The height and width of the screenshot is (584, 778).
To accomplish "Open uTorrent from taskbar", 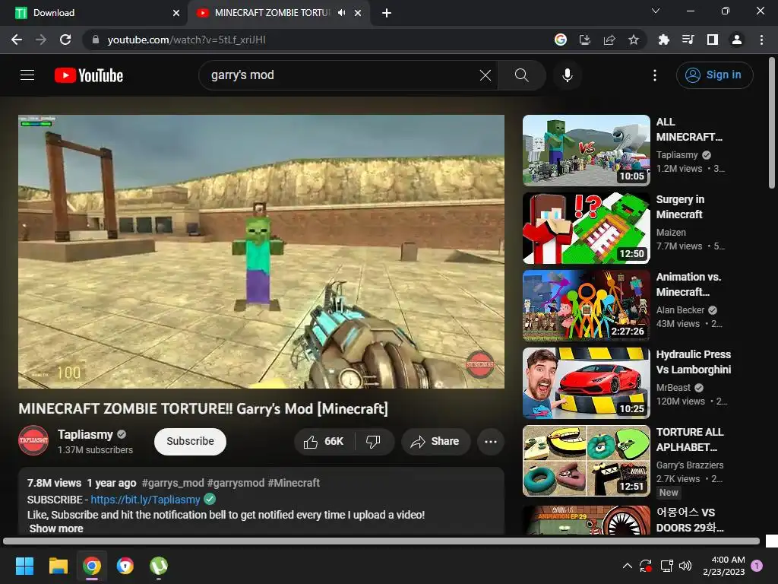I will 159,566.
